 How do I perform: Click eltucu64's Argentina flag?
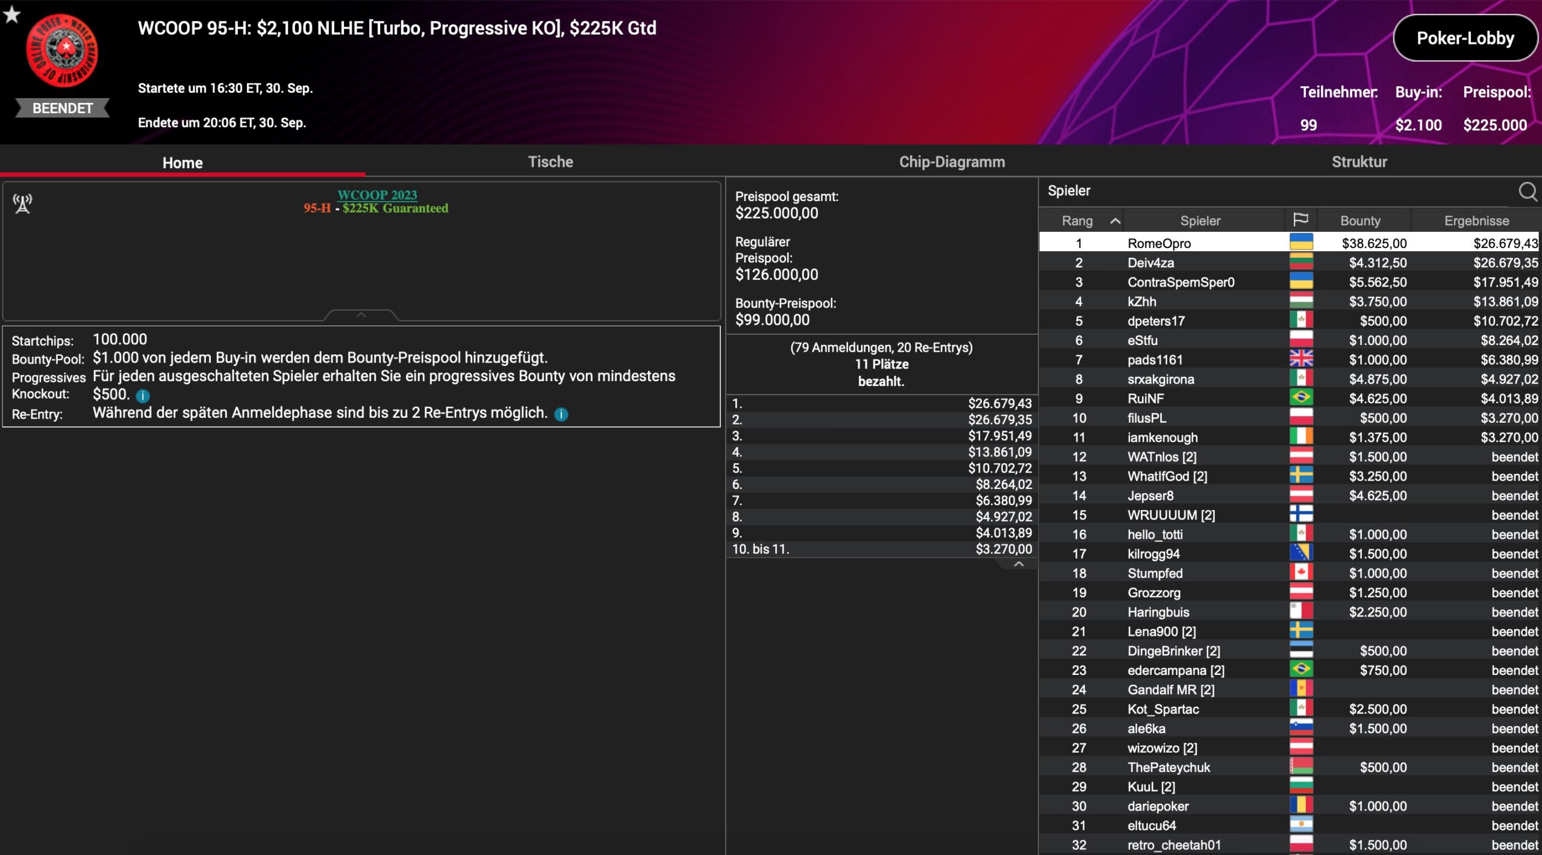tap(1301, 825)
